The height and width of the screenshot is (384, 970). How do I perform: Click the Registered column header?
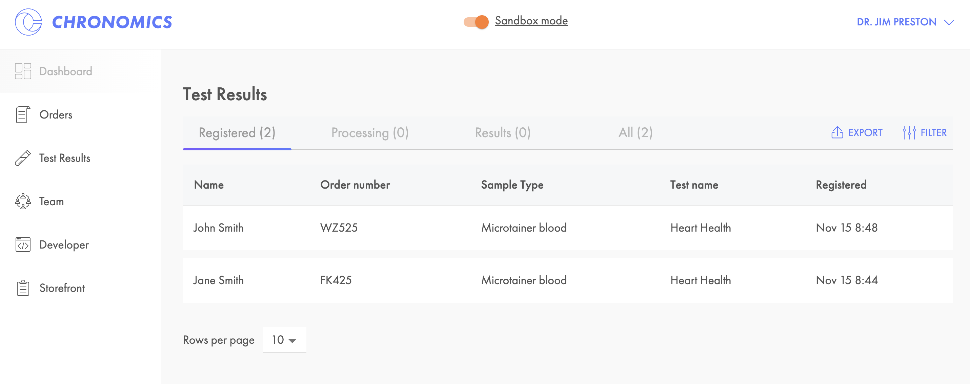[841, 185]
